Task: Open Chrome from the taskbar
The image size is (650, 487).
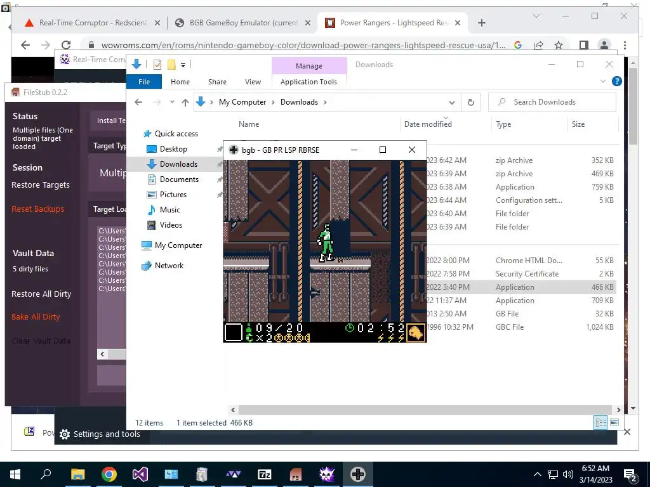Action: click(x=109, y=474)
